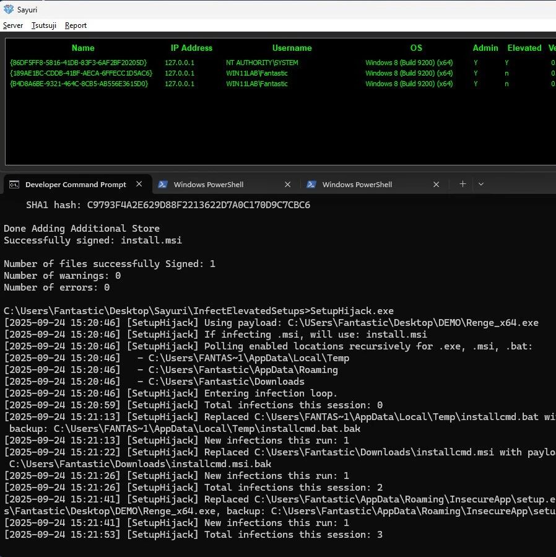Sort clients by the OS column header

416,48
